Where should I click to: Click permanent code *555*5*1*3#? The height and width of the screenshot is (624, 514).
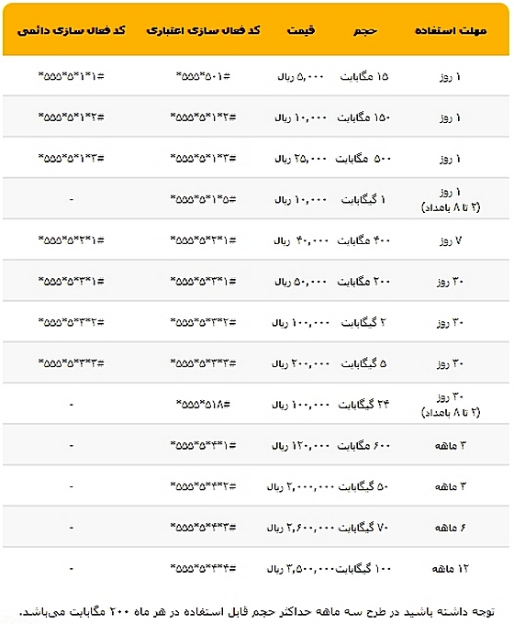[72, 159]
